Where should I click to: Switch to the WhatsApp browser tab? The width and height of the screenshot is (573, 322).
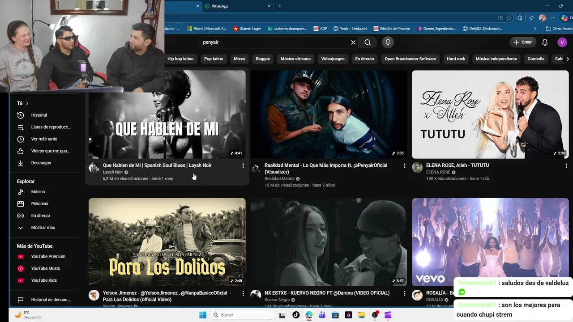tap(237, 6)
